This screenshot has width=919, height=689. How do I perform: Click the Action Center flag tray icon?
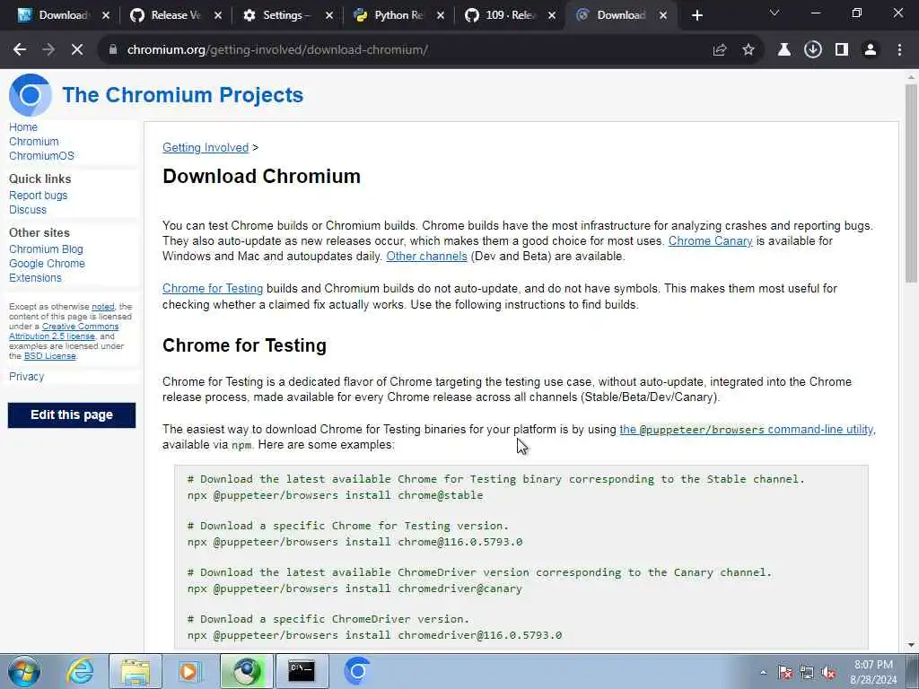[784, 673]
